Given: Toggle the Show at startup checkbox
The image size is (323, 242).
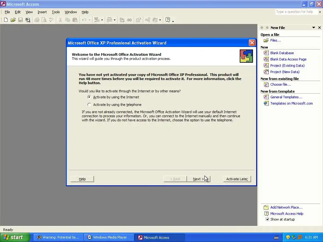Looking at the screenshot, I should [267, 219].
